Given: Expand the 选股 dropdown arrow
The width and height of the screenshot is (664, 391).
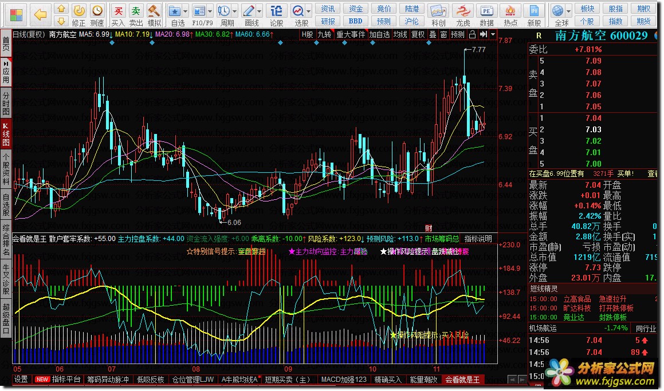Looking at the screenshot, I should [x=309, y=11].
